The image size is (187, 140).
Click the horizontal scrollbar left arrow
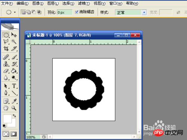pos(50,137)
